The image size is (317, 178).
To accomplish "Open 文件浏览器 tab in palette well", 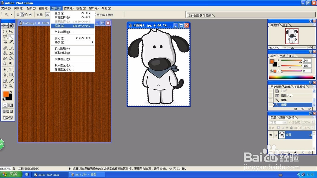I will [195, 16].
